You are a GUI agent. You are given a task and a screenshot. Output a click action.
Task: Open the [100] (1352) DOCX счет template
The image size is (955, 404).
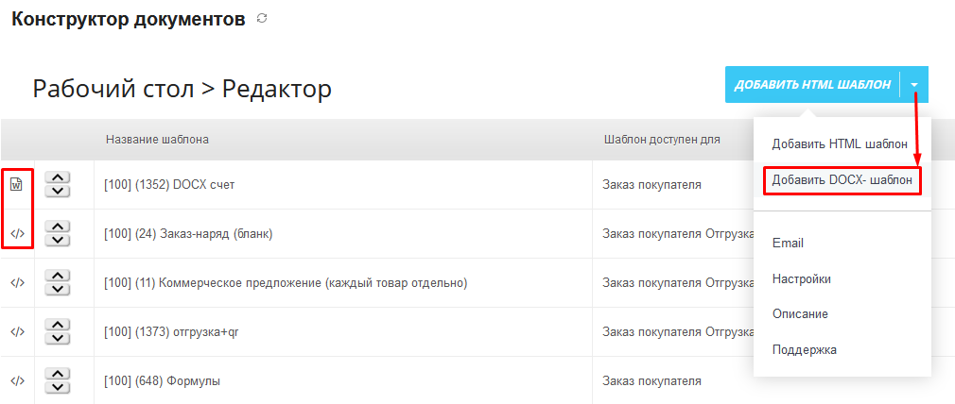click(169, 184)
